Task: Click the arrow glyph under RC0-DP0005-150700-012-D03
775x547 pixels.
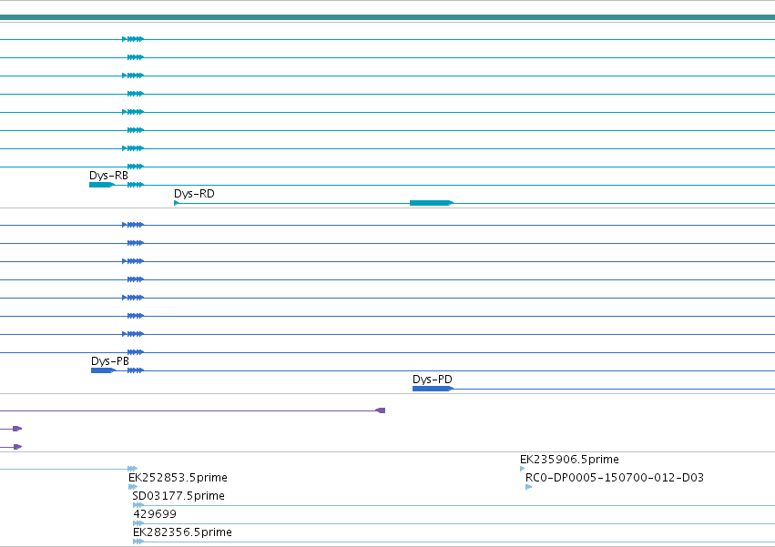Action: tap(529, 487)
